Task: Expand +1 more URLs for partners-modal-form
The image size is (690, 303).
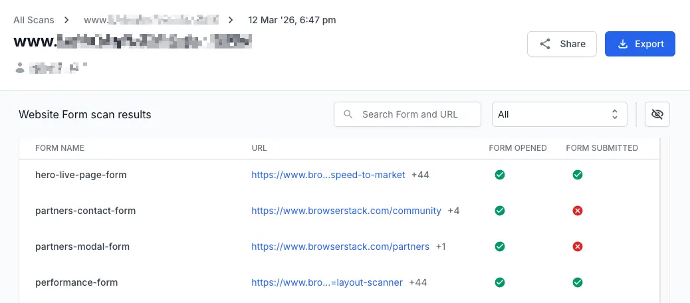Action: pyautogui.click(x=441, y=247)
